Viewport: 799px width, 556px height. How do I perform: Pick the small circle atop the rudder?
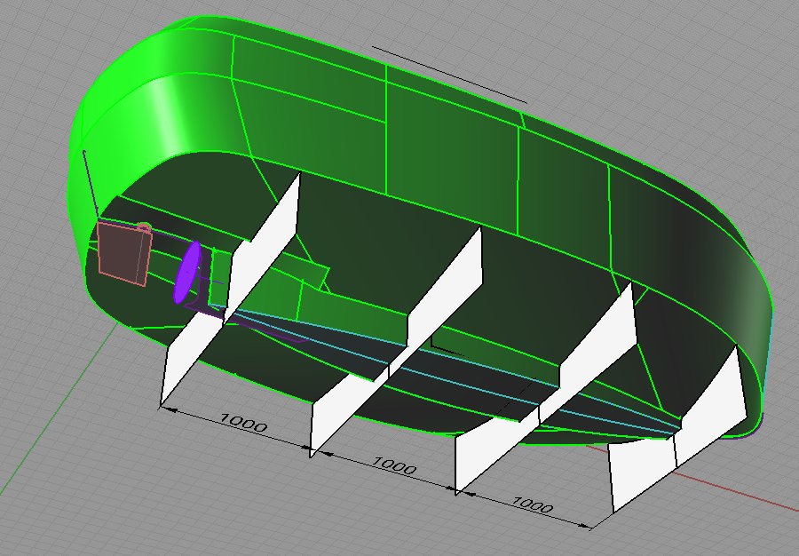point(144,227)
